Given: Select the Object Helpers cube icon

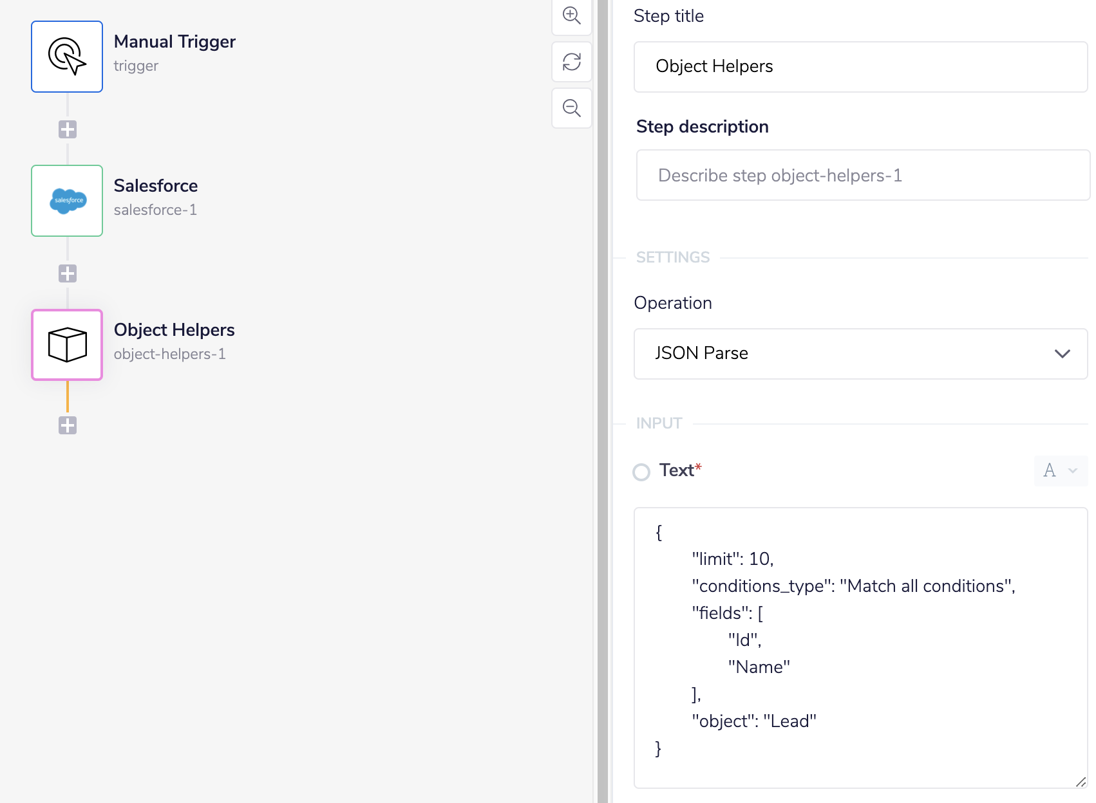Looking at the screenshot, I should coord(66,345).
